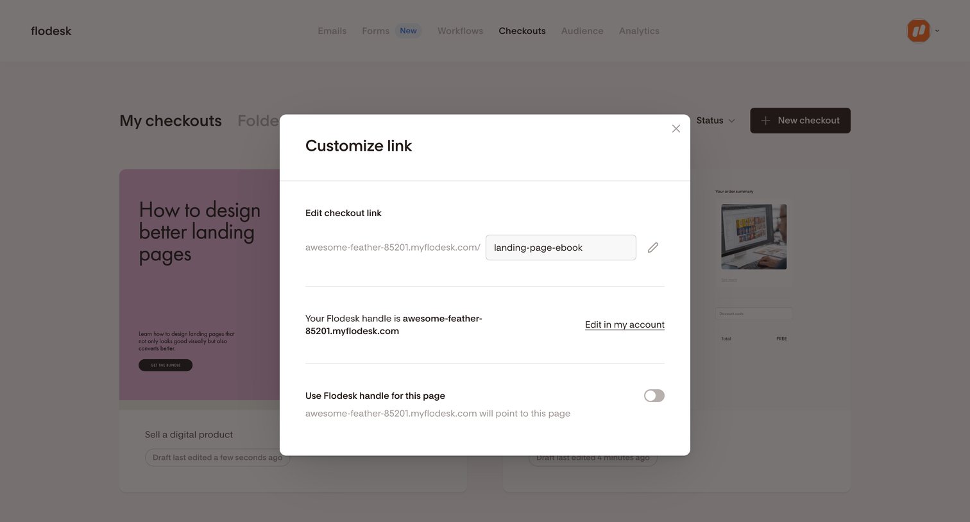
Task: Select the My checkouts heading tab
Action: pyautogui.click(x=171, y=121)
